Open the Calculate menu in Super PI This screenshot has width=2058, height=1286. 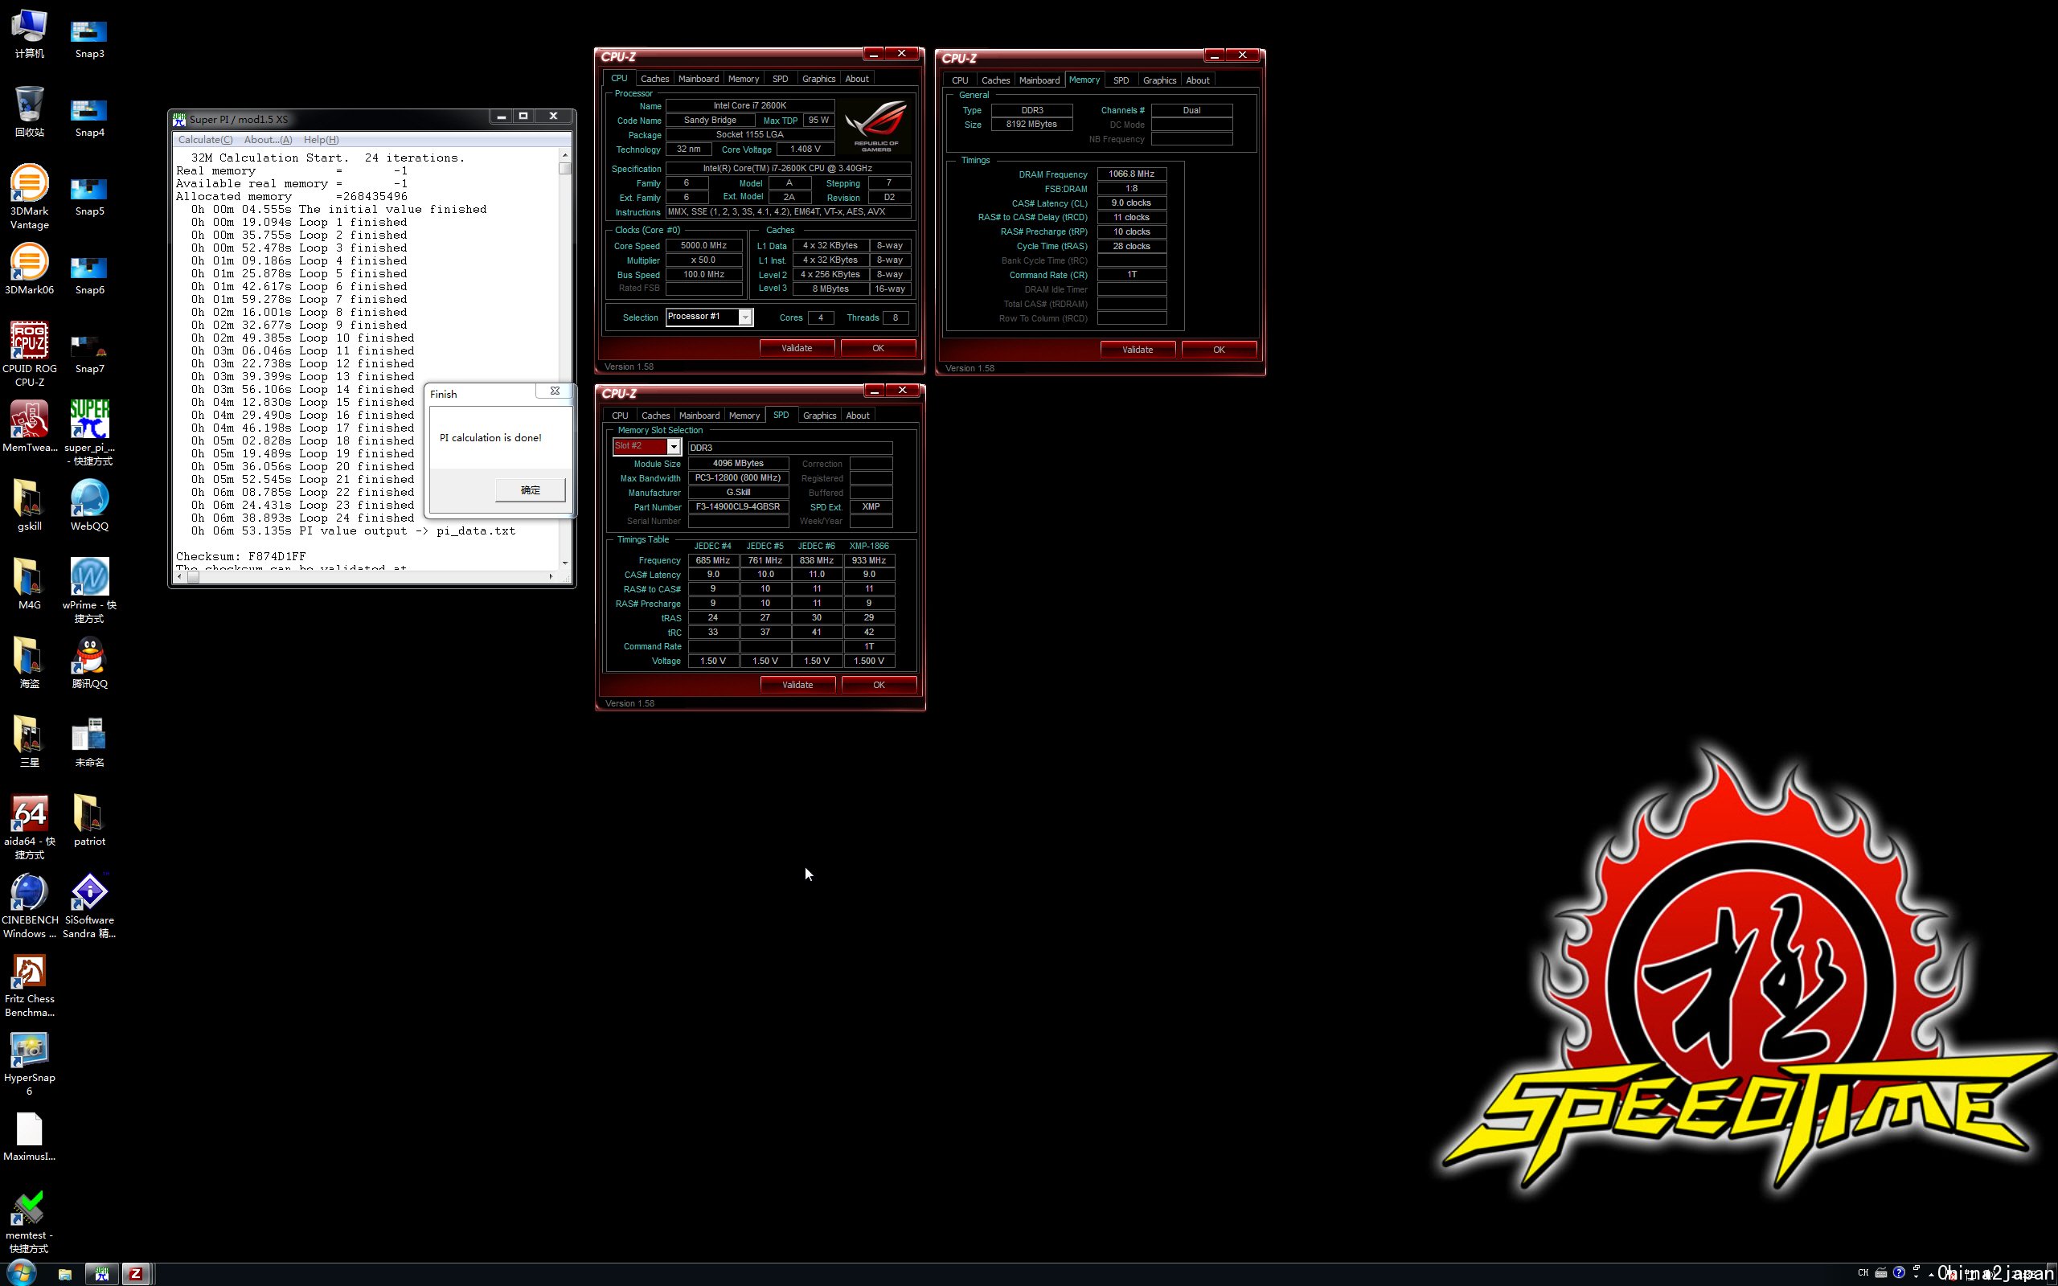205,140
